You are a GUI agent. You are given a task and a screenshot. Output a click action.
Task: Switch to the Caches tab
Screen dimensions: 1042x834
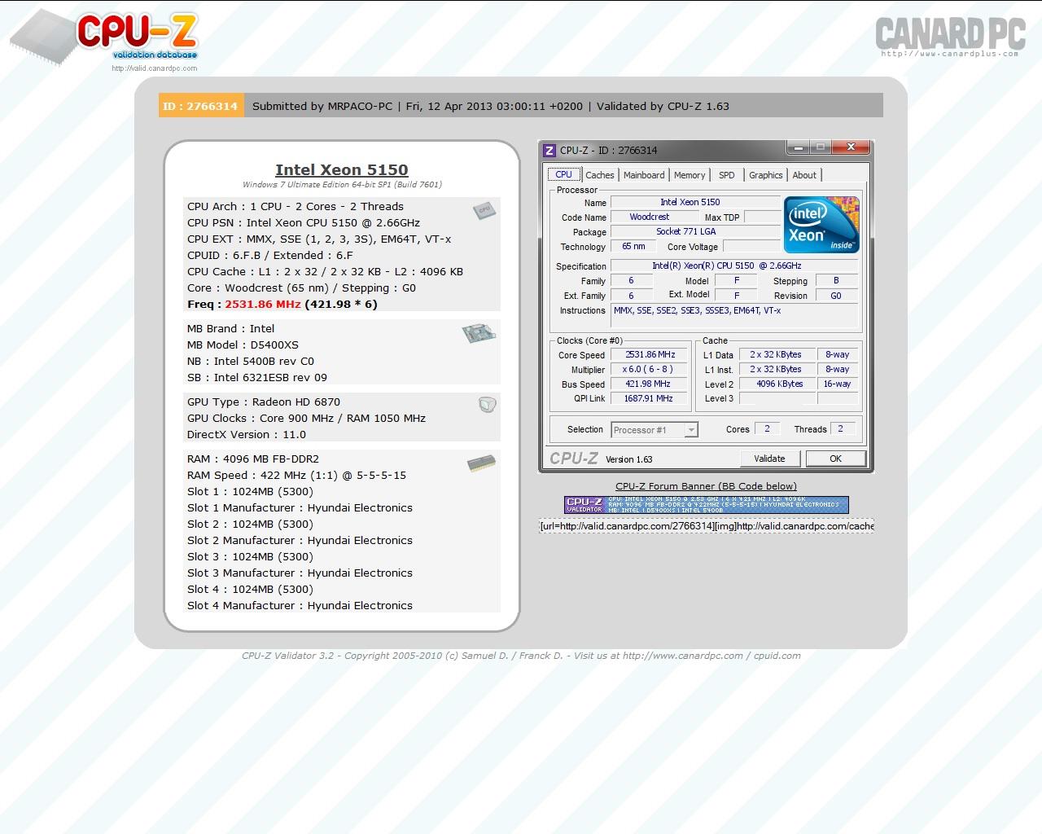pyautogui.click(x=600, y=175)
